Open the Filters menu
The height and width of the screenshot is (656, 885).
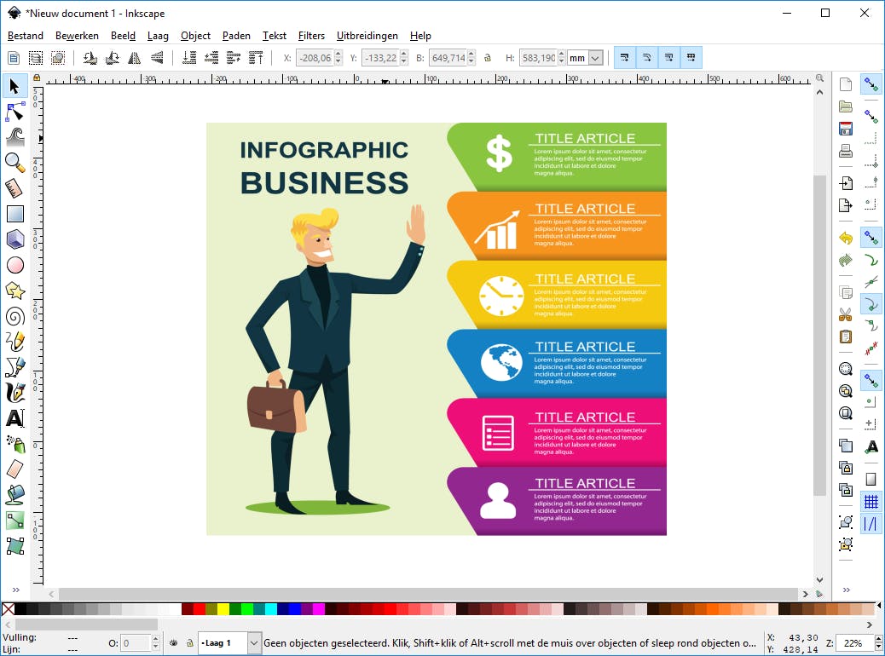click(311, 36)
